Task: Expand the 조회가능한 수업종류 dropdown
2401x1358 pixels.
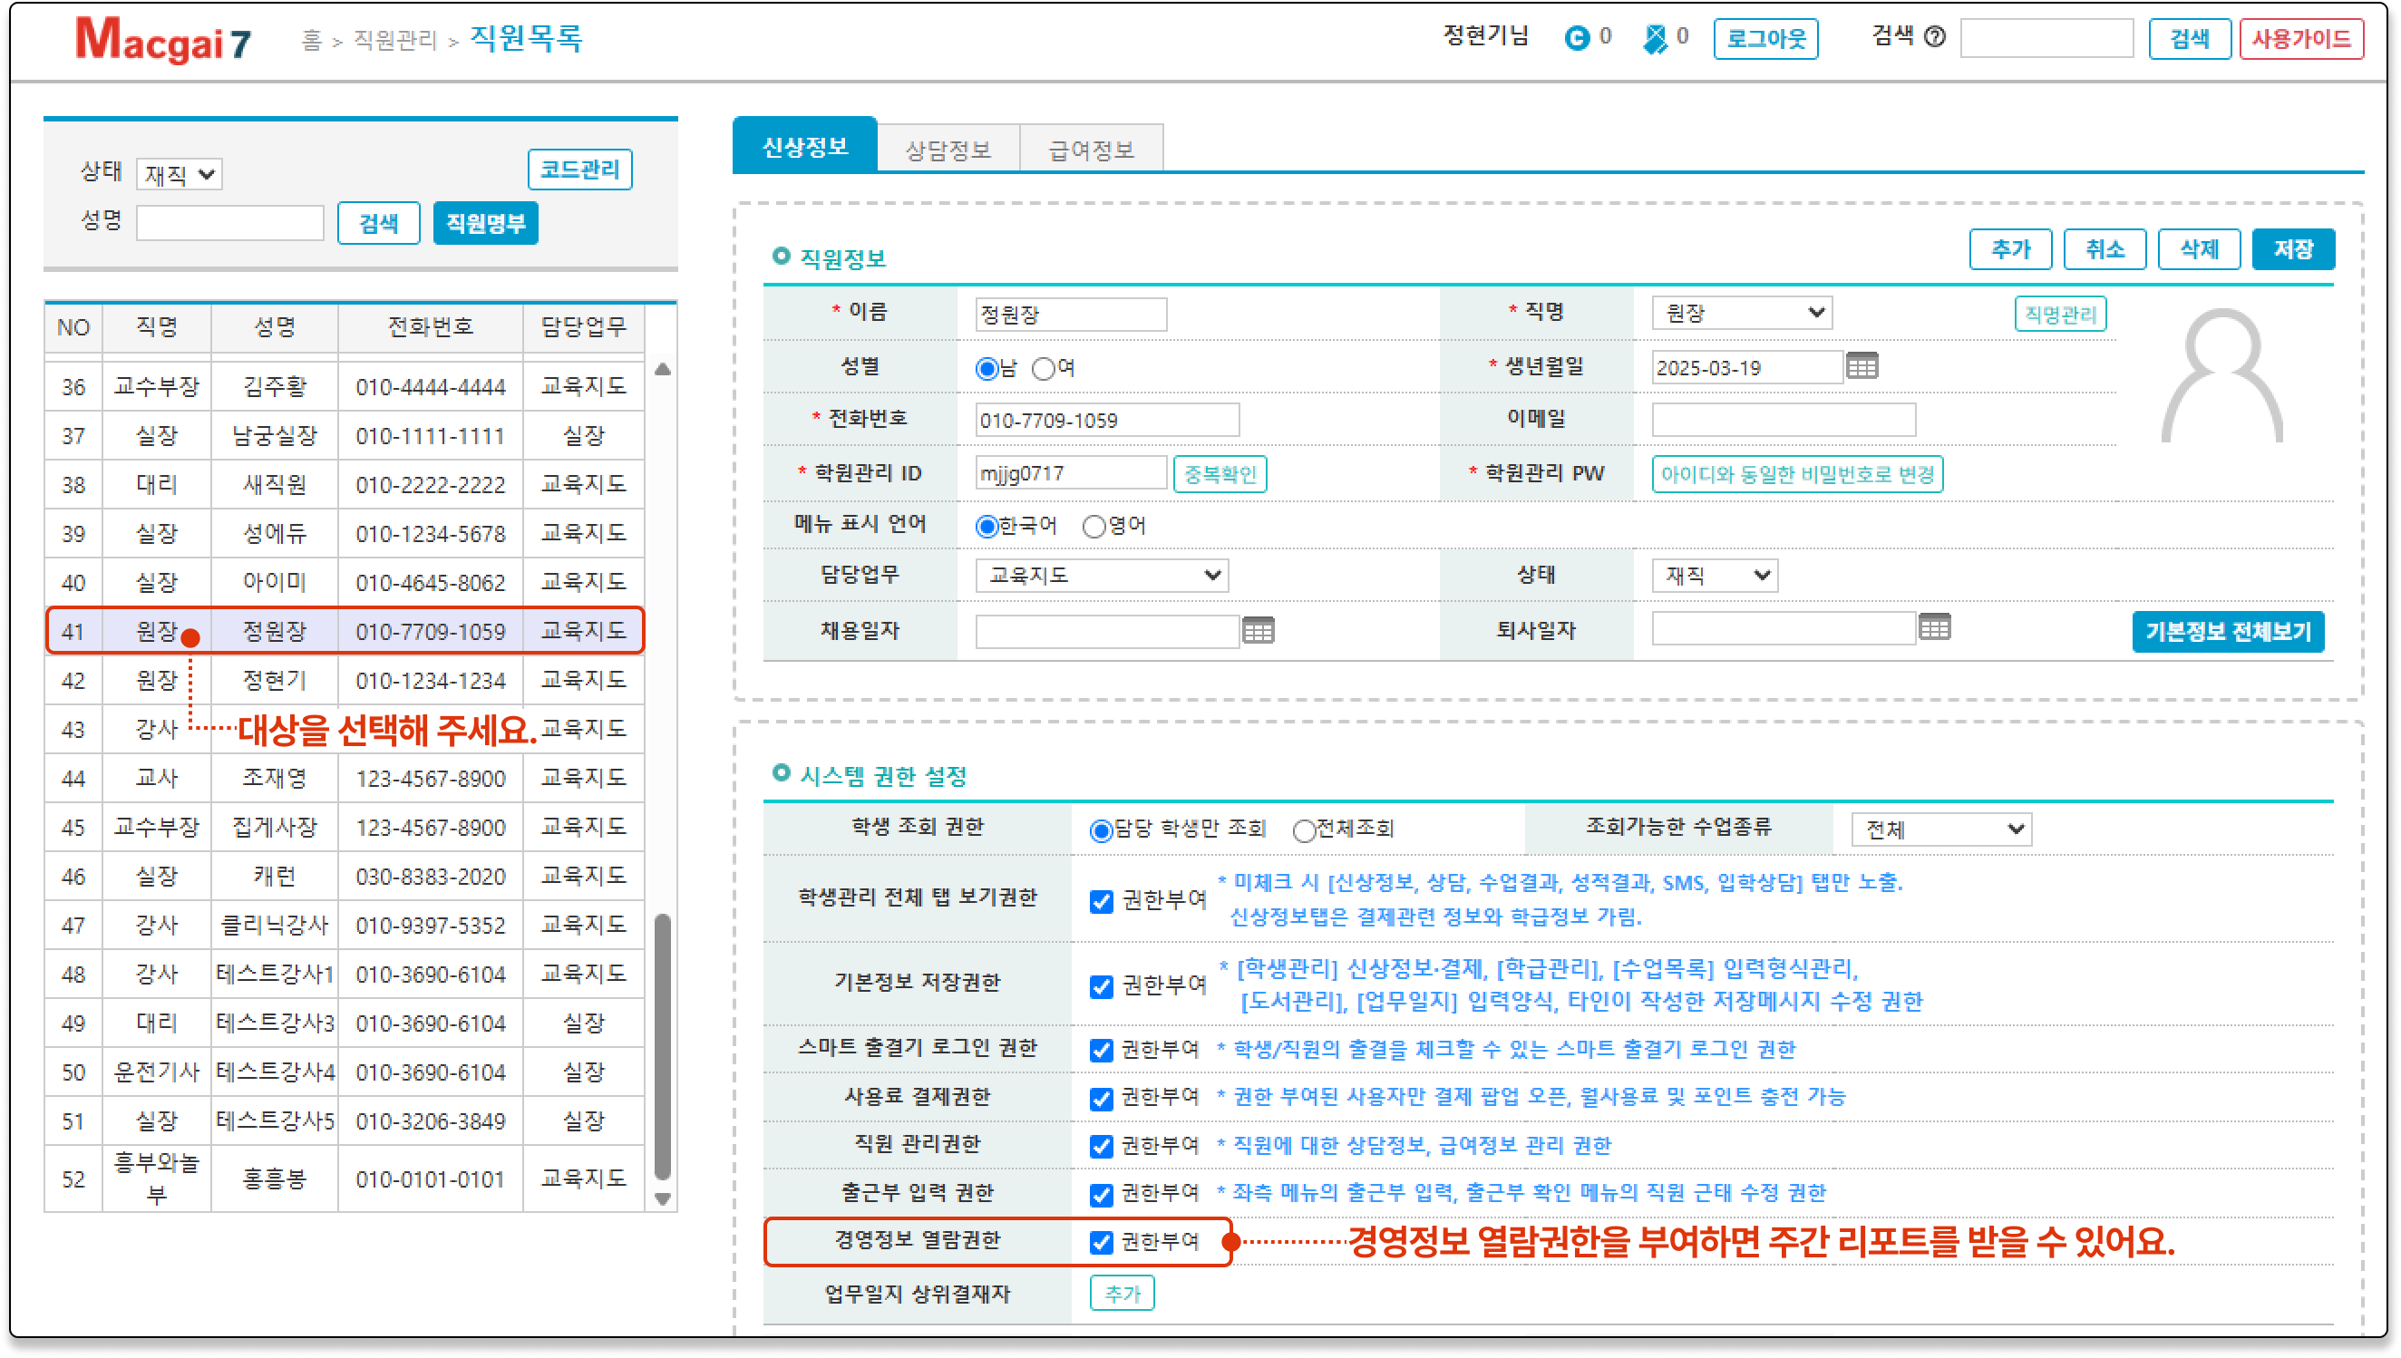Action: [1941, 829]
